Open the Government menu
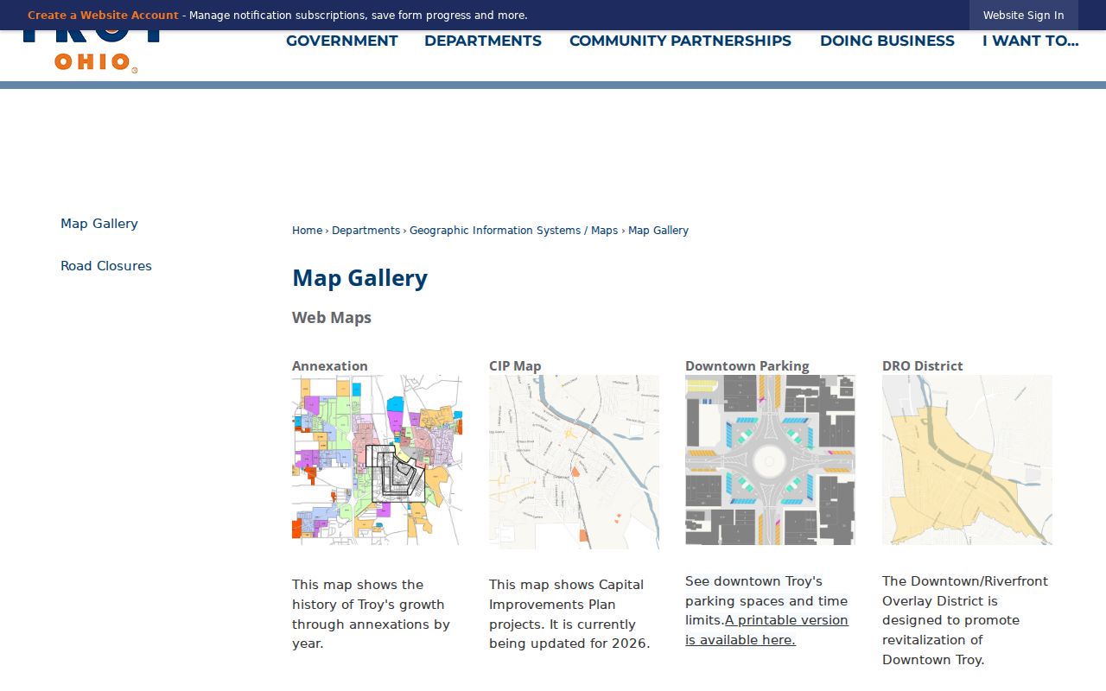This screenshot has height=691, width=1106. click(x=342, y=41)
